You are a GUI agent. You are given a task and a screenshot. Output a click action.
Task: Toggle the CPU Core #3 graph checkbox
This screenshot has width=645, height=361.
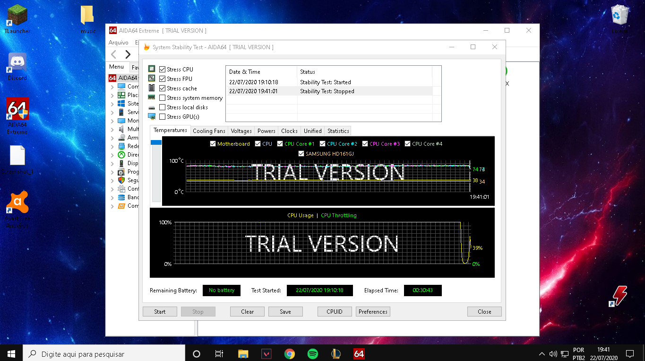pos(365,144)
